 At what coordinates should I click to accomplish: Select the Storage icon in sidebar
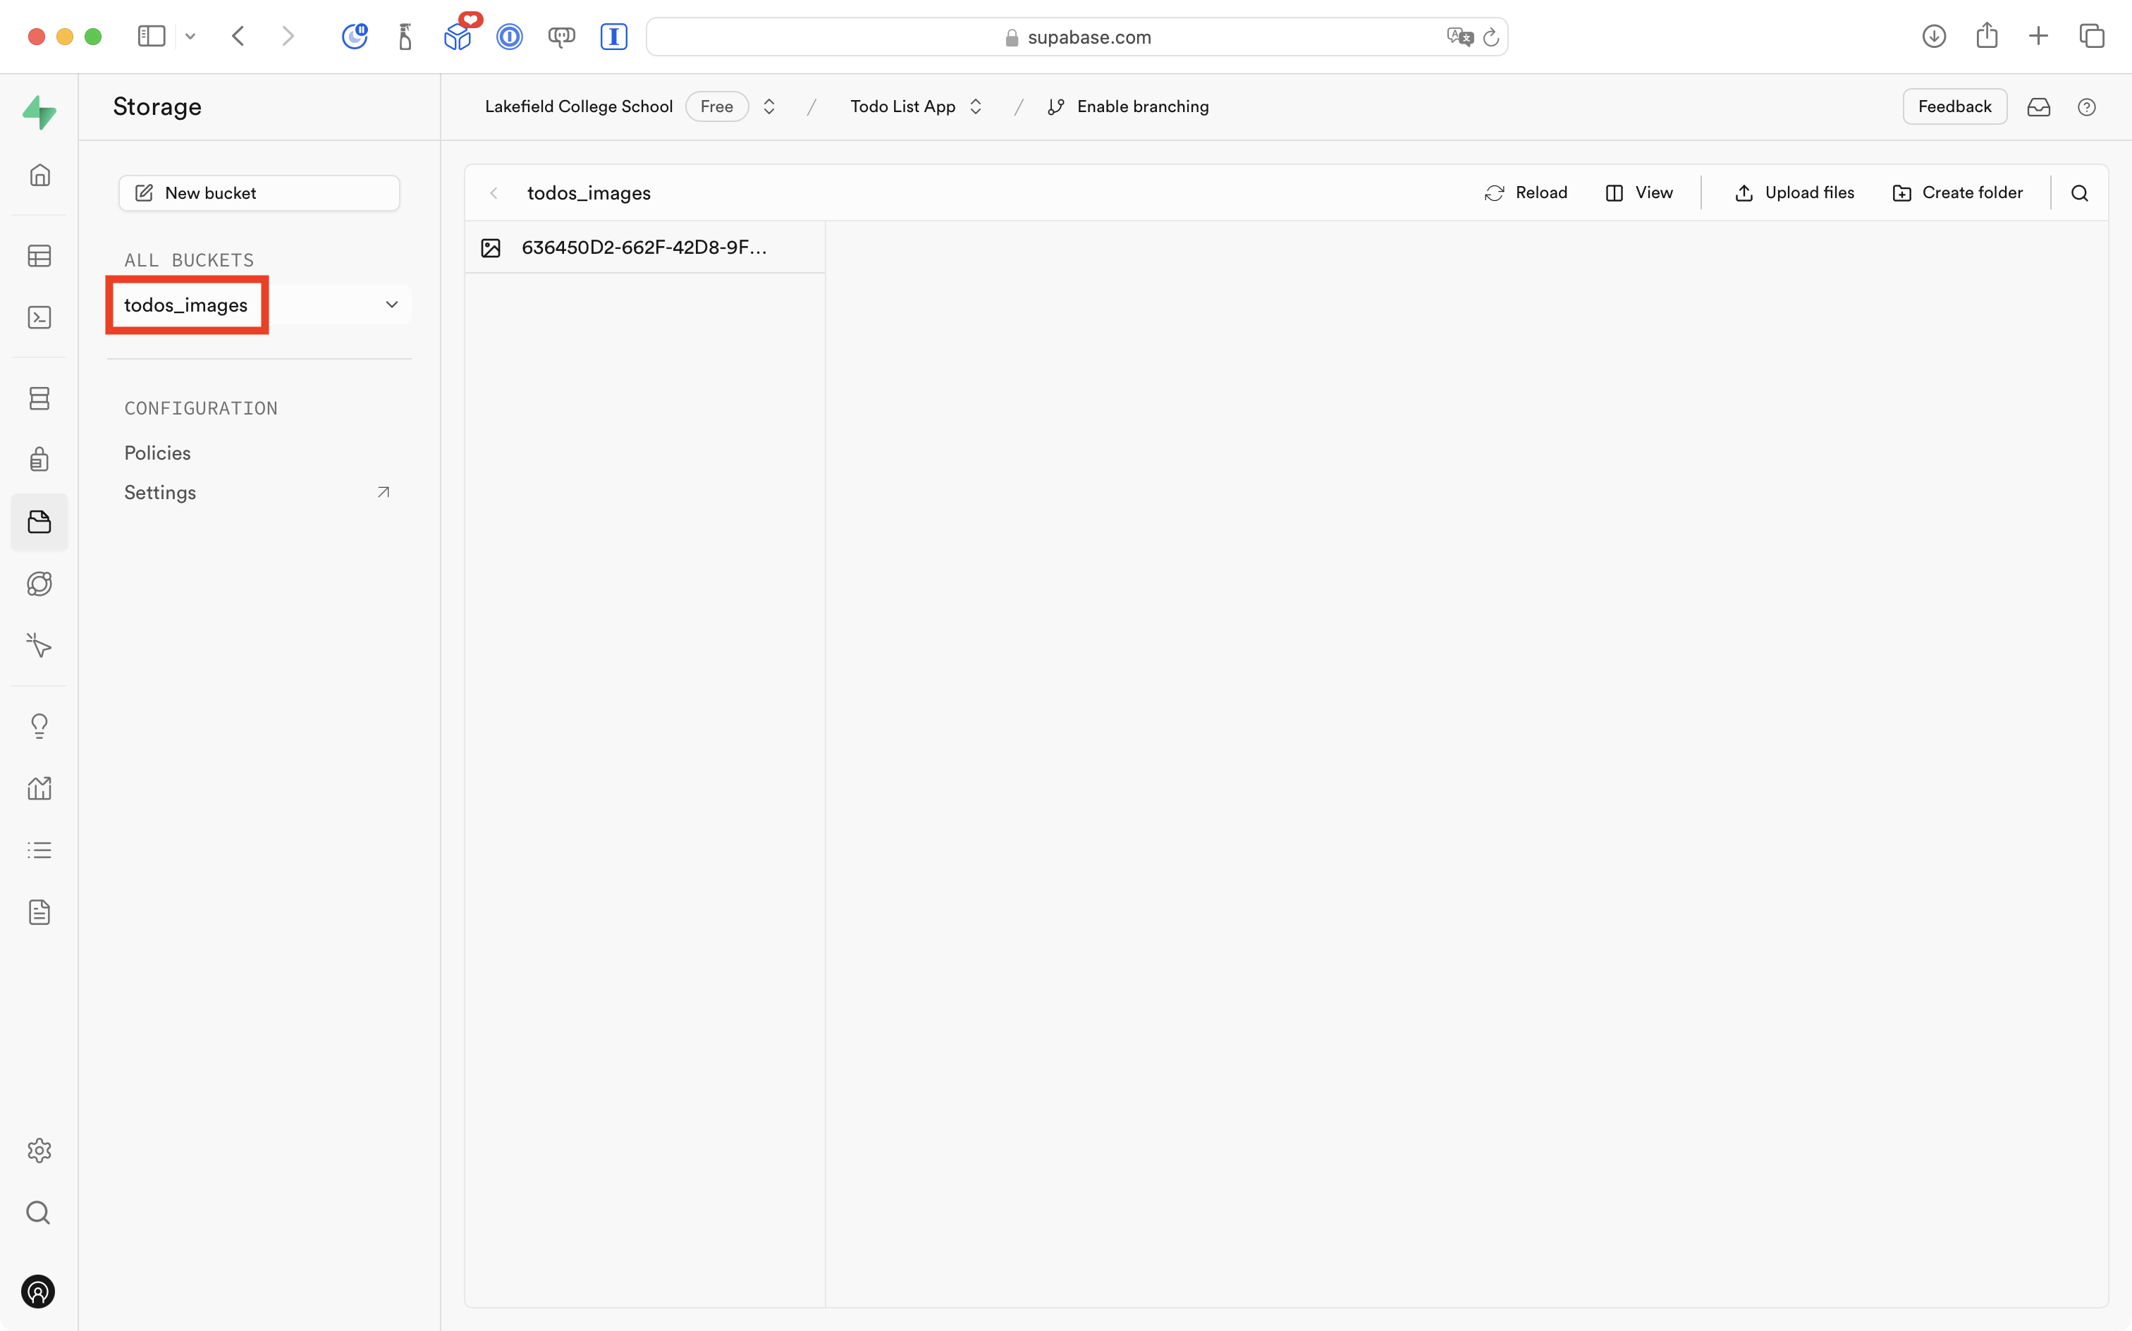pyautogui.click(x=39, y=522)
